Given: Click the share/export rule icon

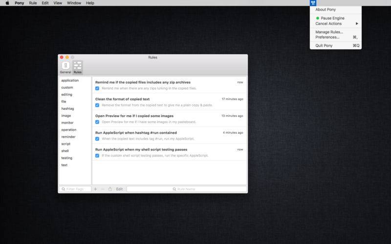Looking at the screenshot, I should coord(110,189).
